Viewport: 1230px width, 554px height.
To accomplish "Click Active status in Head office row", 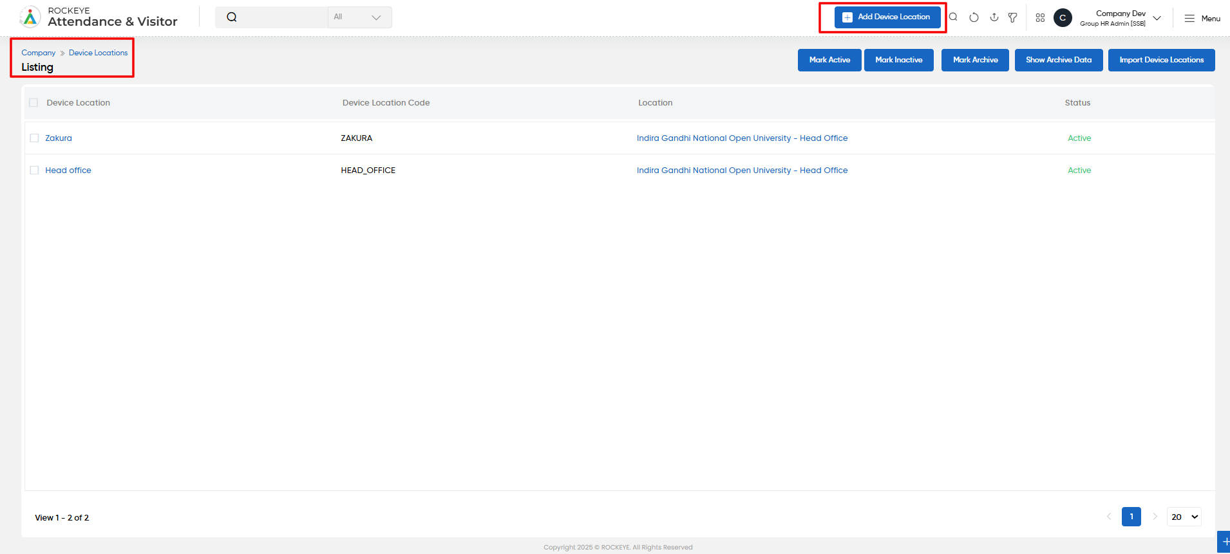I will pos(1079,170).
